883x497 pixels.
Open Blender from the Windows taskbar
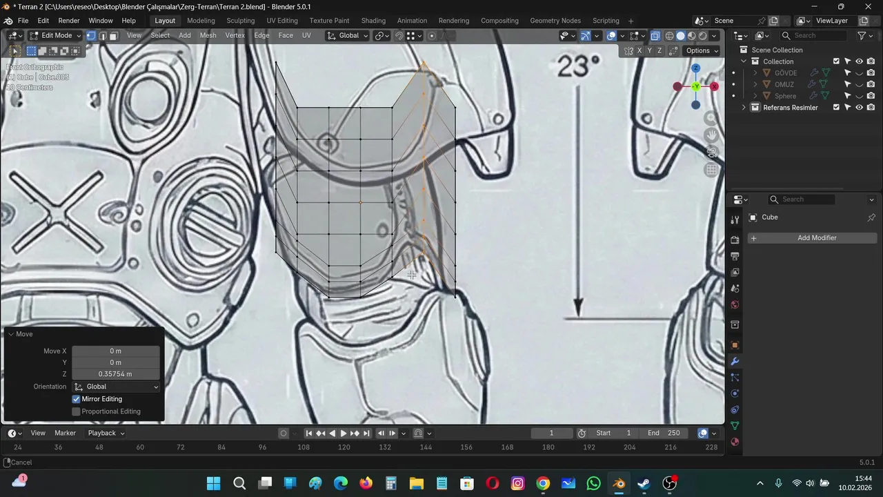tap(619, 483)
